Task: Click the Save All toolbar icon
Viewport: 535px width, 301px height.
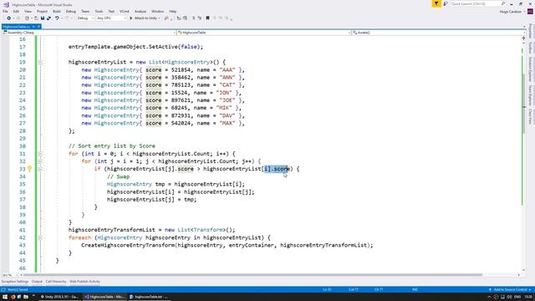Action: (48, 18)
